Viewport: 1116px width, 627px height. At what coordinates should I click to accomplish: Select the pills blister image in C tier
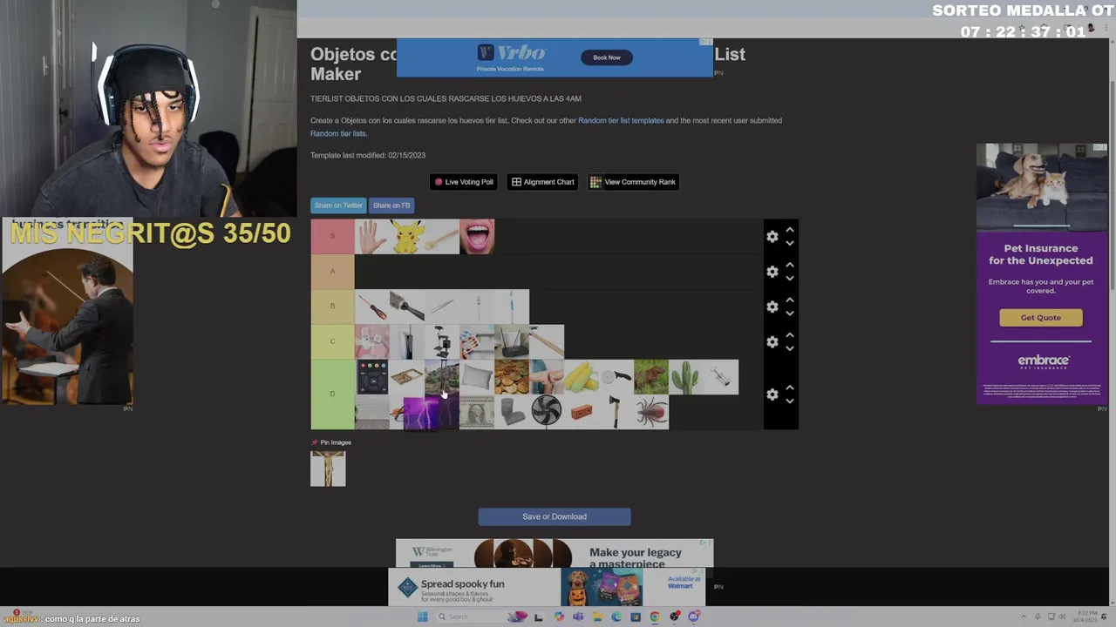click(x=477, y=341)
